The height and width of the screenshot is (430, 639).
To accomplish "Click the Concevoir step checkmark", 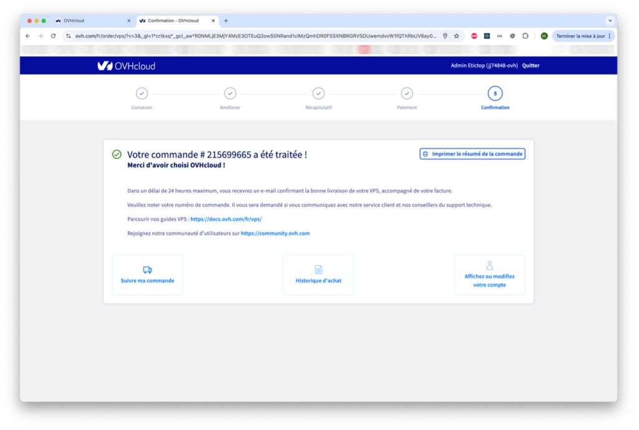I will click(142, 94).
